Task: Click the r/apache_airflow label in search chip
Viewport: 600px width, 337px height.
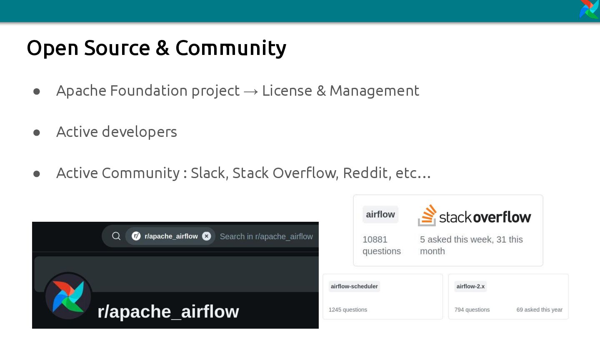Action: tap(171, 236)
